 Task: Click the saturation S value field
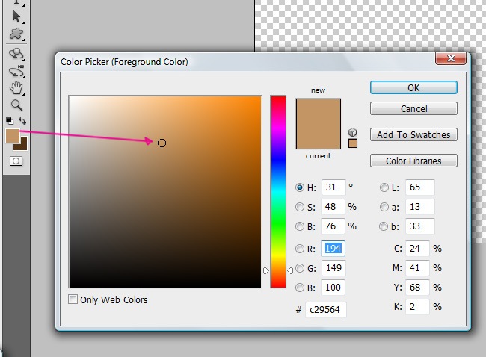click(x=333, y=207)
